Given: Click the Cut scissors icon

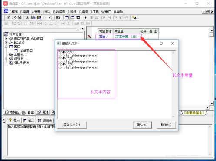Looking at the screenshot, I should coord(27,18).
